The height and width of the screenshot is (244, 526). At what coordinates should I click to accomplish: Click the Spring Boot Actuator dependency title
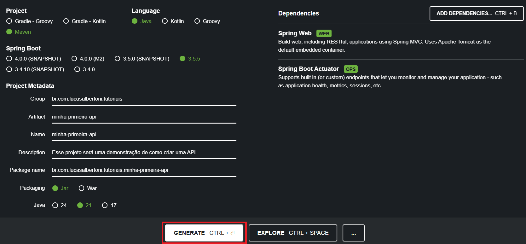point(308,69)
